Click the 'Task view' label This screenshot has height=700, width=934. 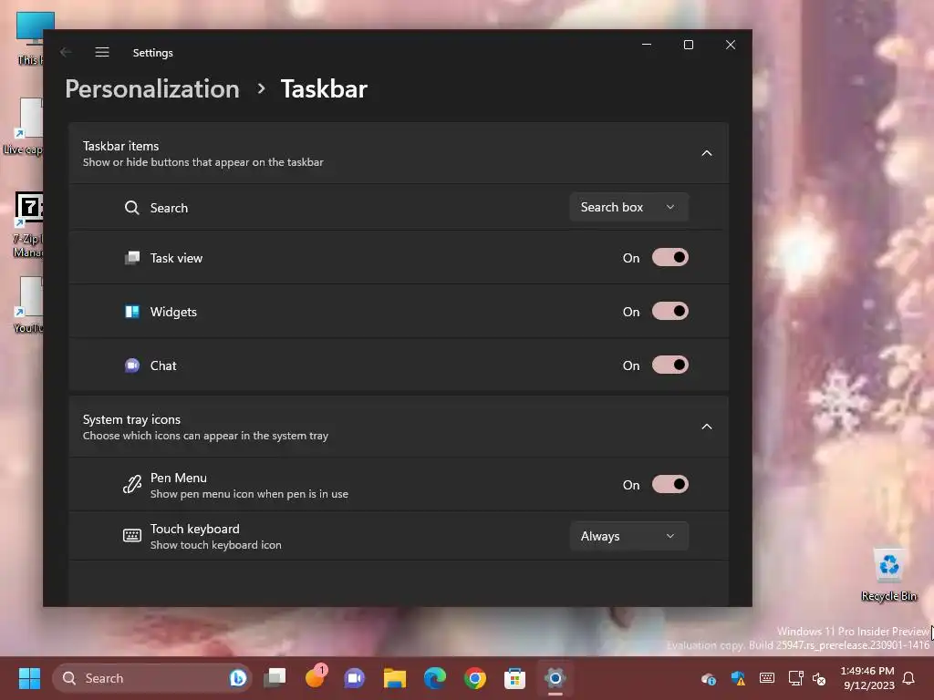[176, 258]
